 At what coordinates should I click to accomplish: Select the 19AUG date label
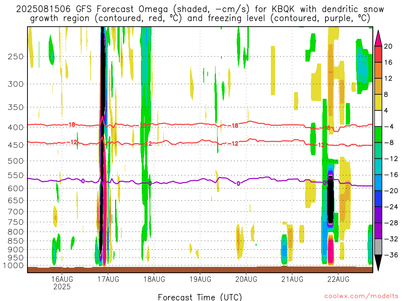(200, 279)
